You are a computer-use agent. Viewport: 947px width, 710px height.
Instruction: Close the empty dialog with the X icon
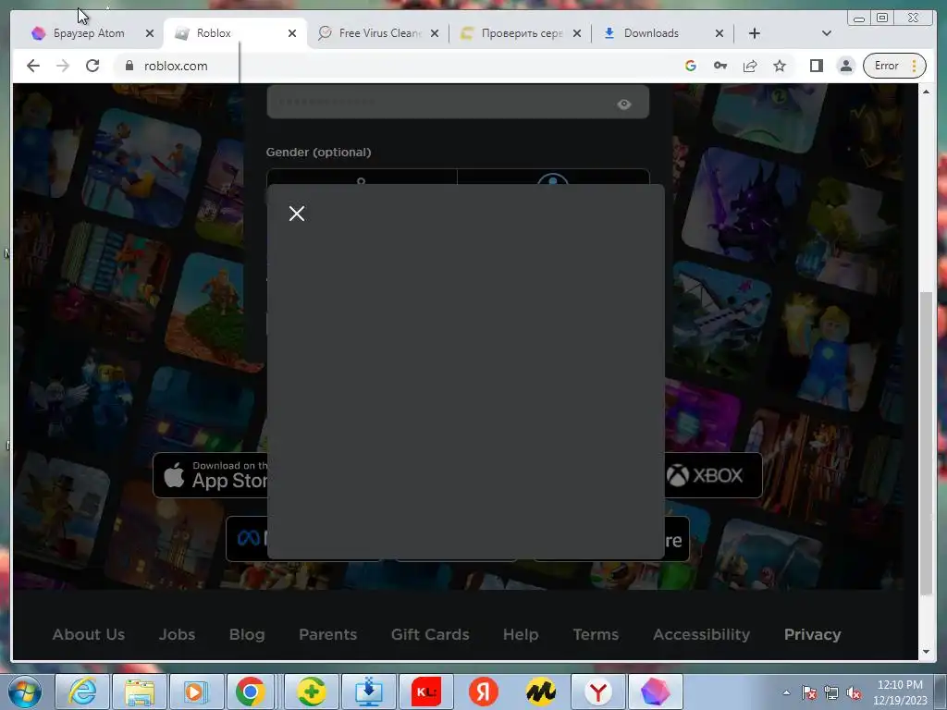[297, 214]
